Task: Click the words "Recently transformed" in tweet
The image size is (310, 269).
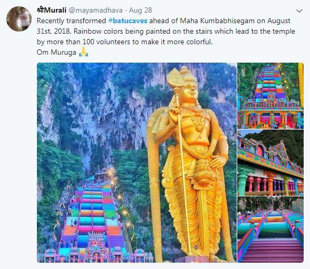Action: point(71,21)
